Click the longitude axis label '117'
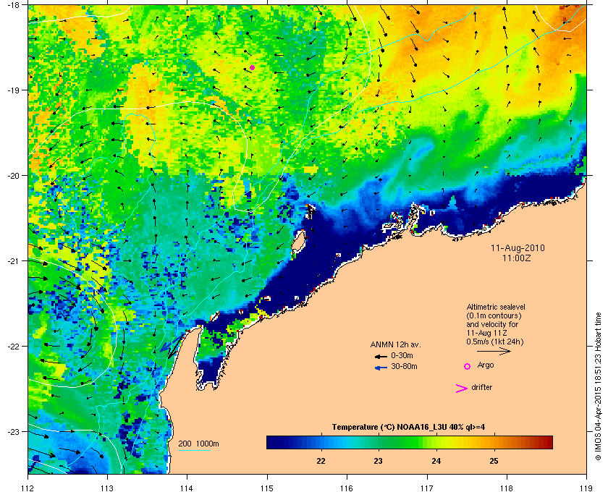 click(x=427, y=488)
